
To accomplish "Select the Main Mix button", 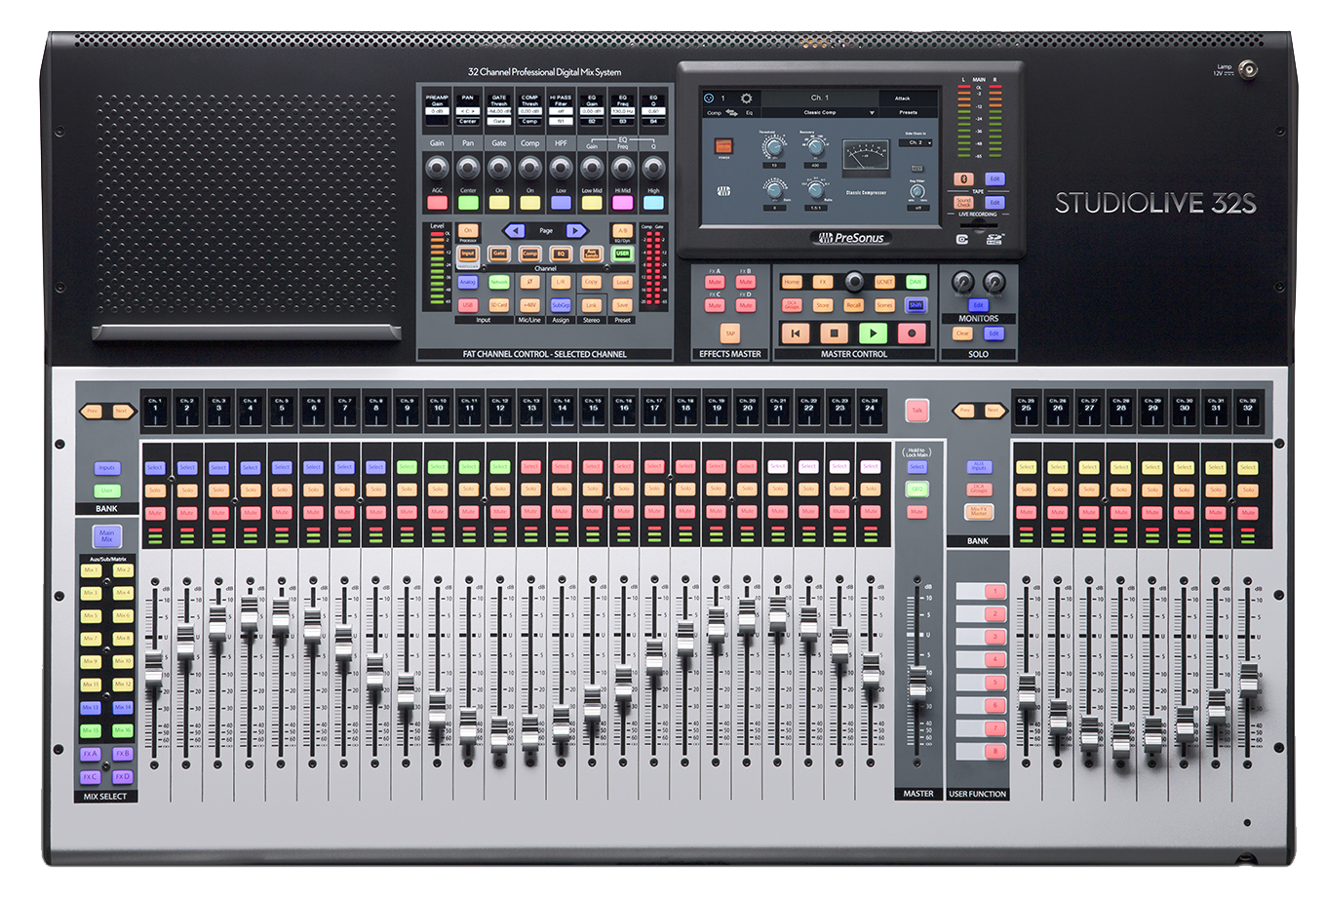I will pos(106,535).
